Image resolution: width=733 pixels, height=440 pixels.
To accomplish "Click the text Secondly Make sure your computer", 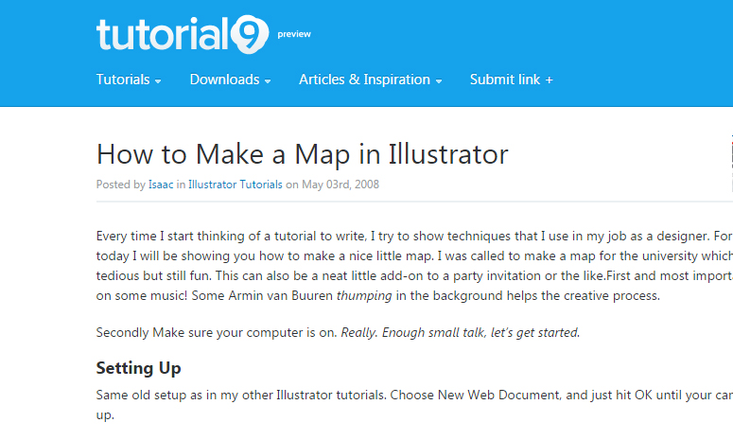I will coord(200,332).
